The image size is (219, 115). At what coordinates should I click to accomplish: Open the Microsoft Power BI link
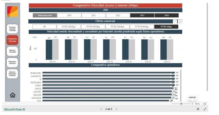tap(15, 109)
